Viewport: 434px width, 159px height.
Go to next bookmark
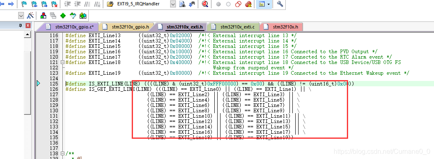click(44, 4)
